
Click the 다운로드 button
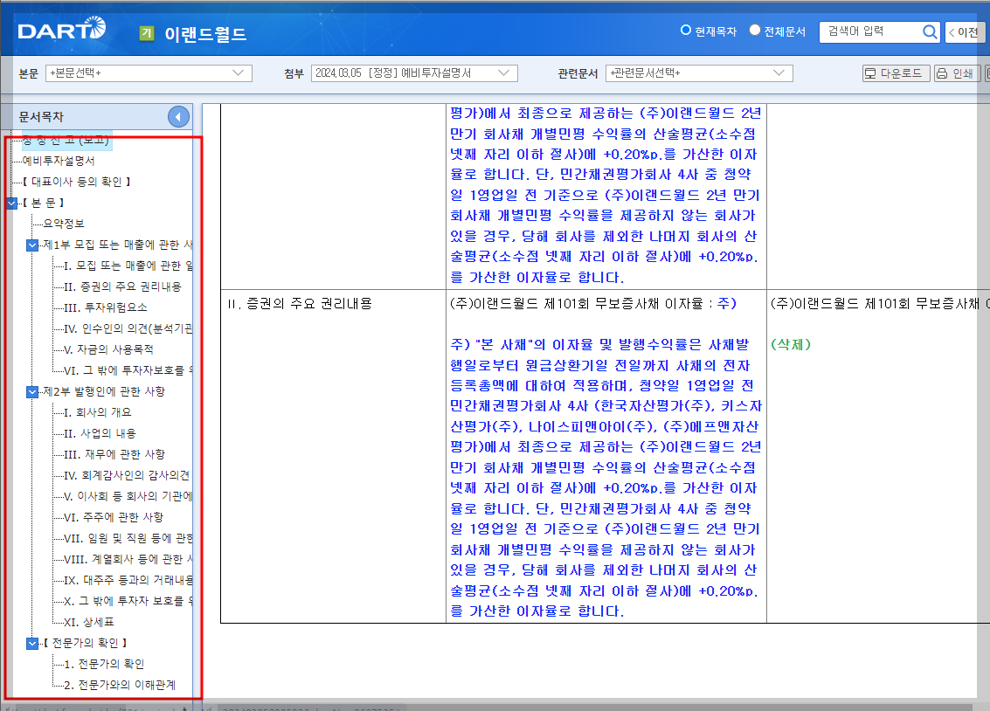(896, 73)
